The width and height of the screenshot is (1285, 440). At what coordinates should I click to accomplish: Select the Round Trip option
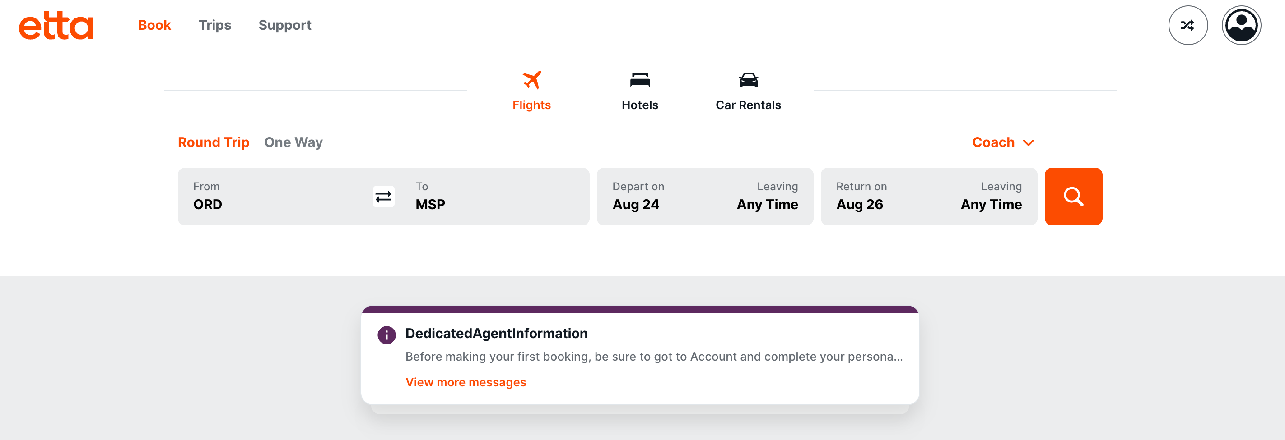[214, 142]
